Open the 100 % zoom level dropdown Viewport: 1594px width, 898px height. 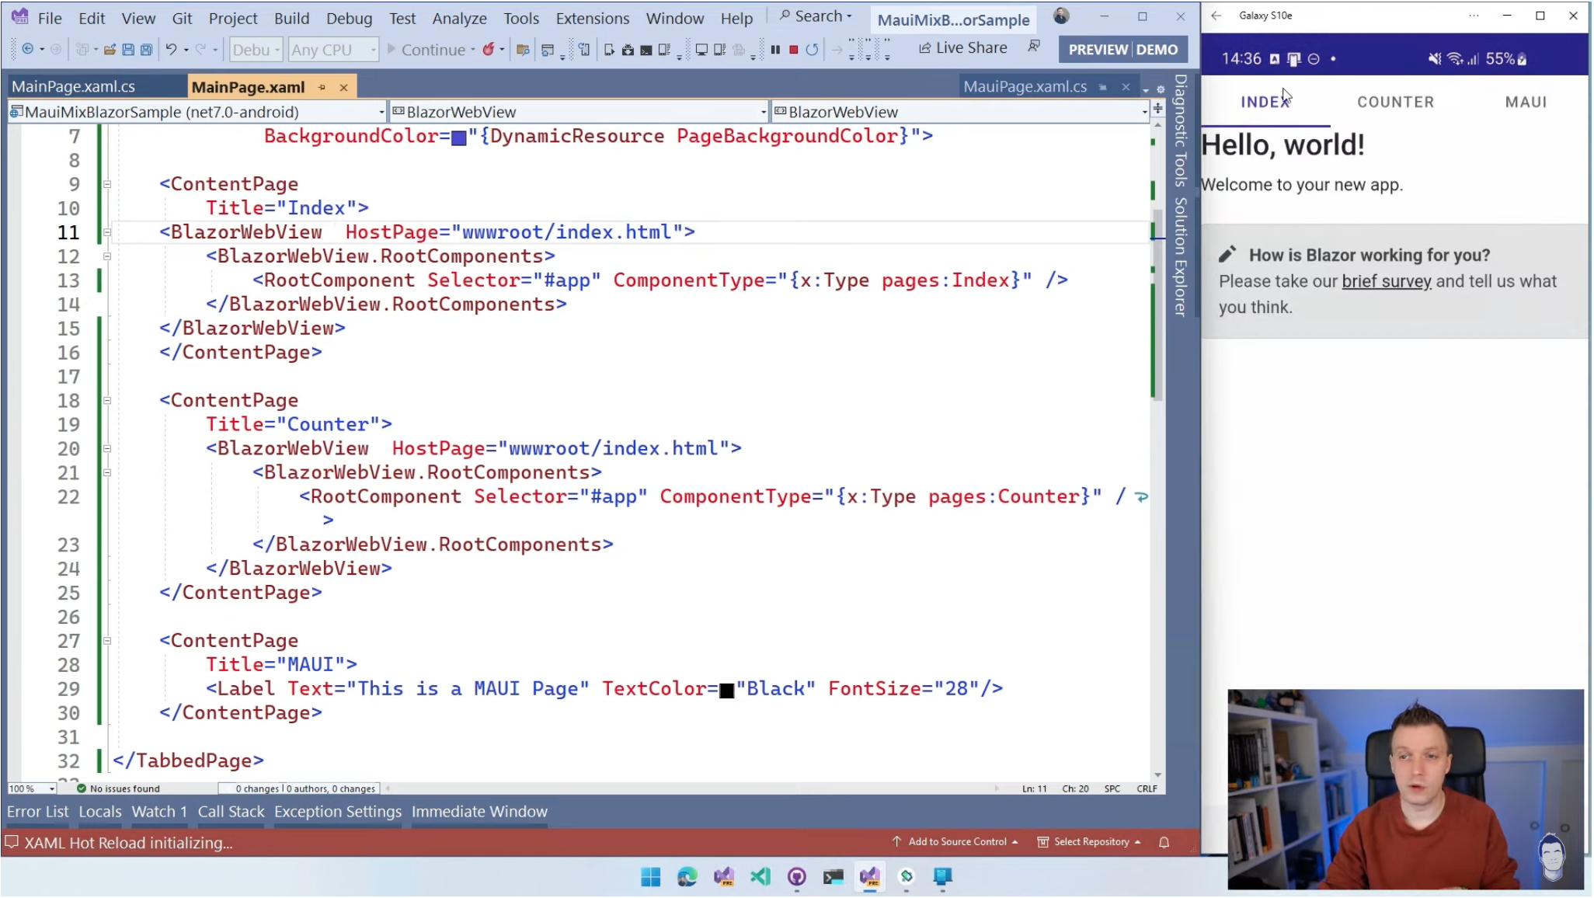(32, 788)
